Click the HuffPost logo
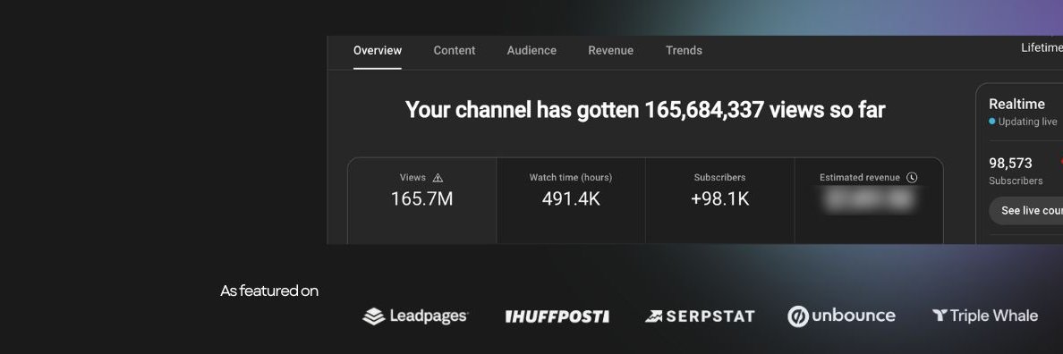1063x354 pixels. coord(557,316)
